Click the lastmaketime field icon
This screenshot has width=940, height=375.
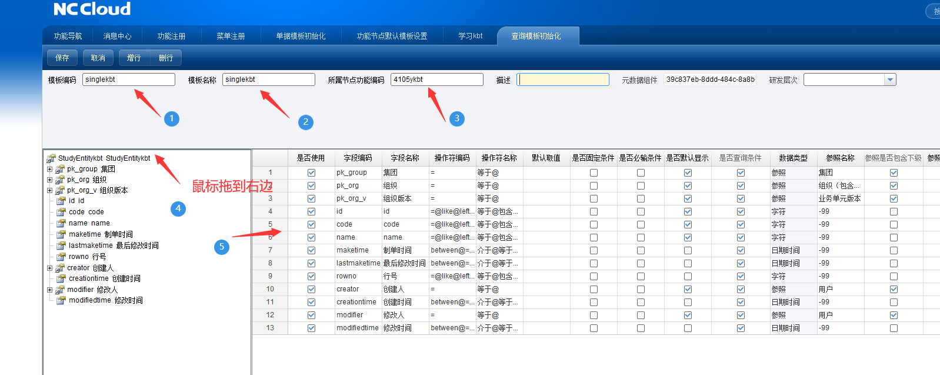[x=61, y=245]
